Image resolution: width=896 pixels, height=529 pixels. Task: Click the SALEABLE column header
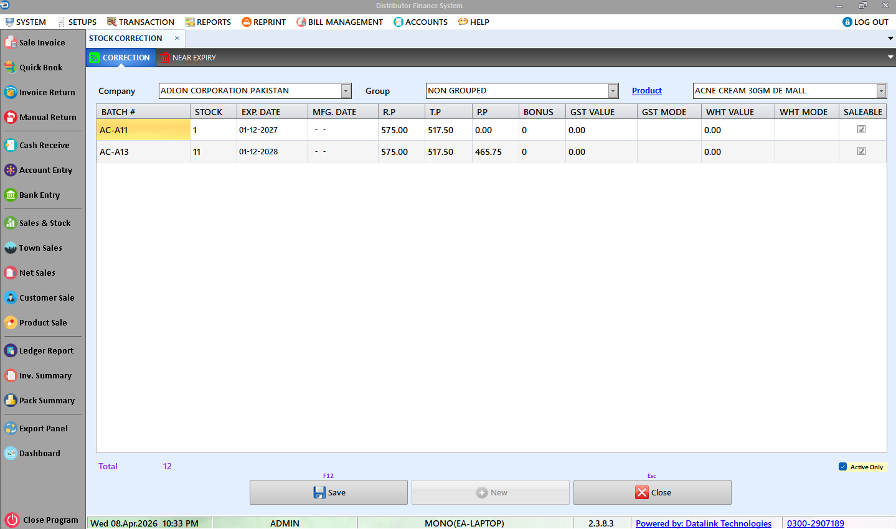862,112
